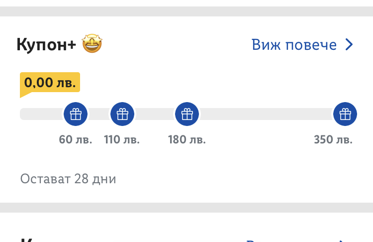This screenshot has width=373, height=242.
Task: Click progress bar between 180 and 350 лв.
Action: coord(266,115)
